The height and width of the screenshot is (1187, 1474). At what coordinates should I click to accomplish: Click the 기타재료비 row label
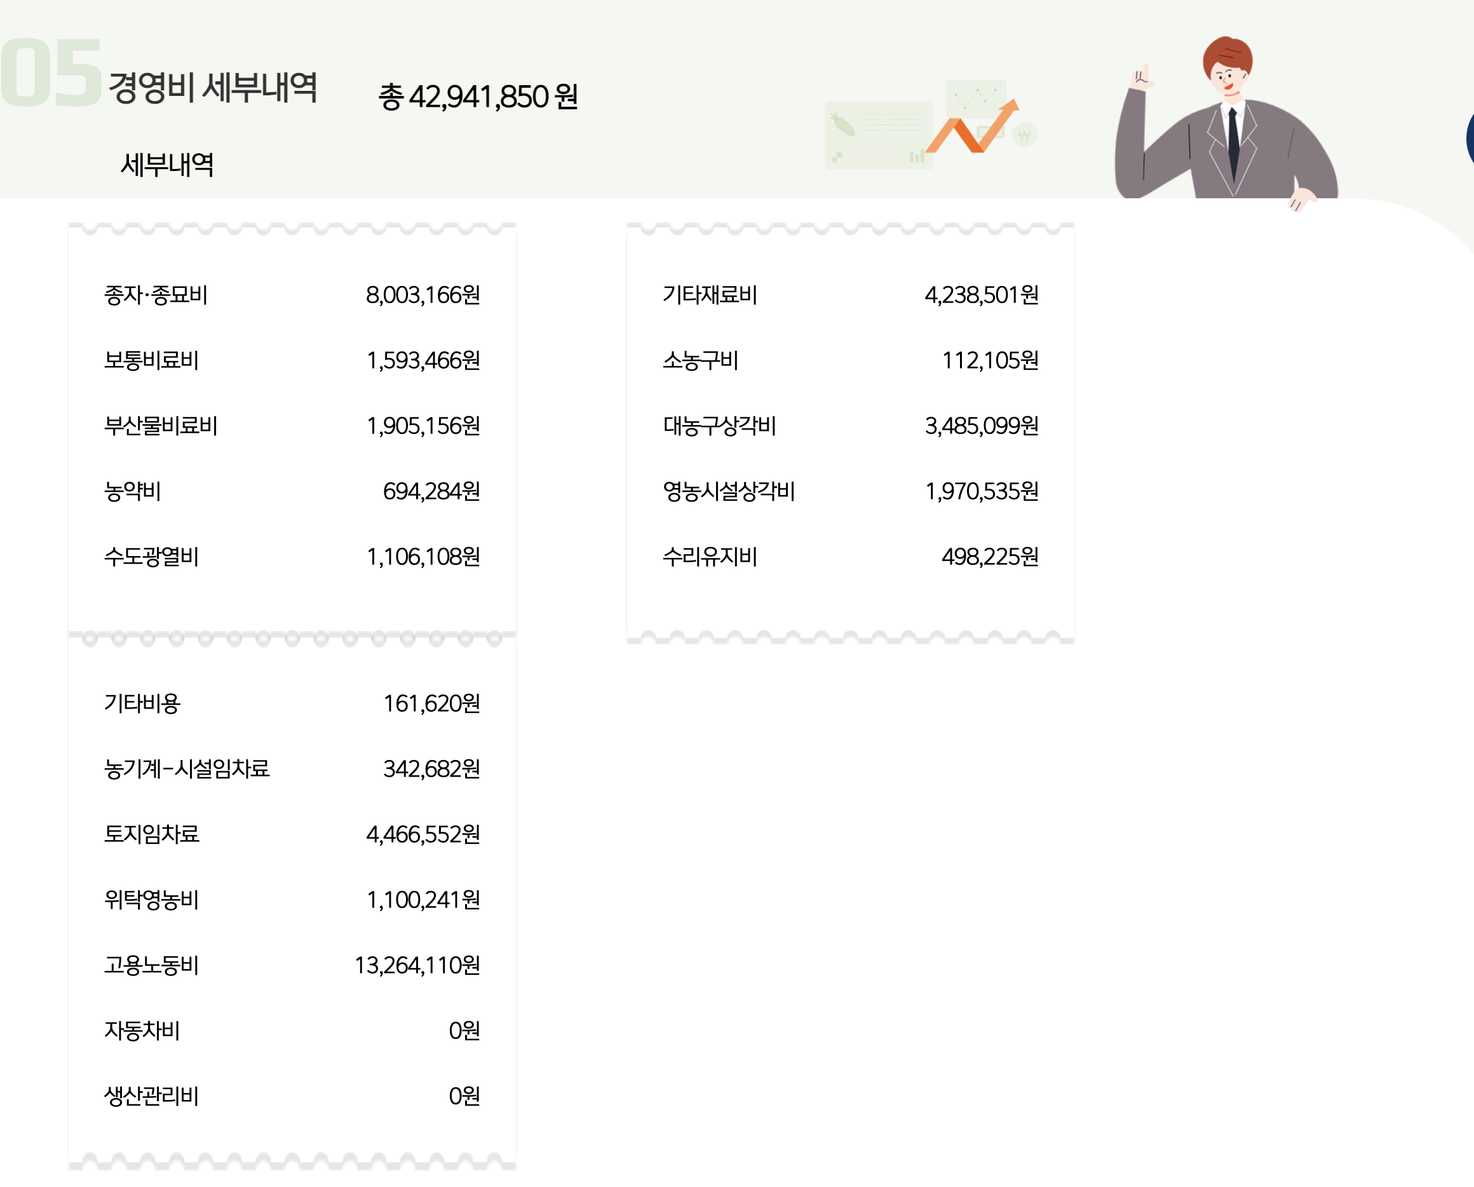(710, 295)
